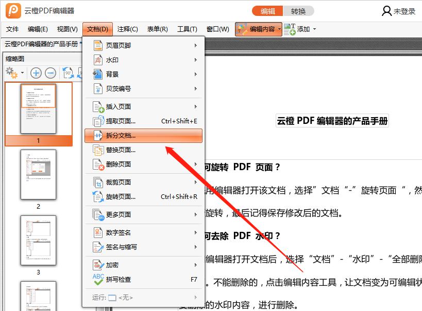This screenshot has height=311, width=422.
Task: Click the 更多页面 stacked pages icon
Action: tap(98, 214)
